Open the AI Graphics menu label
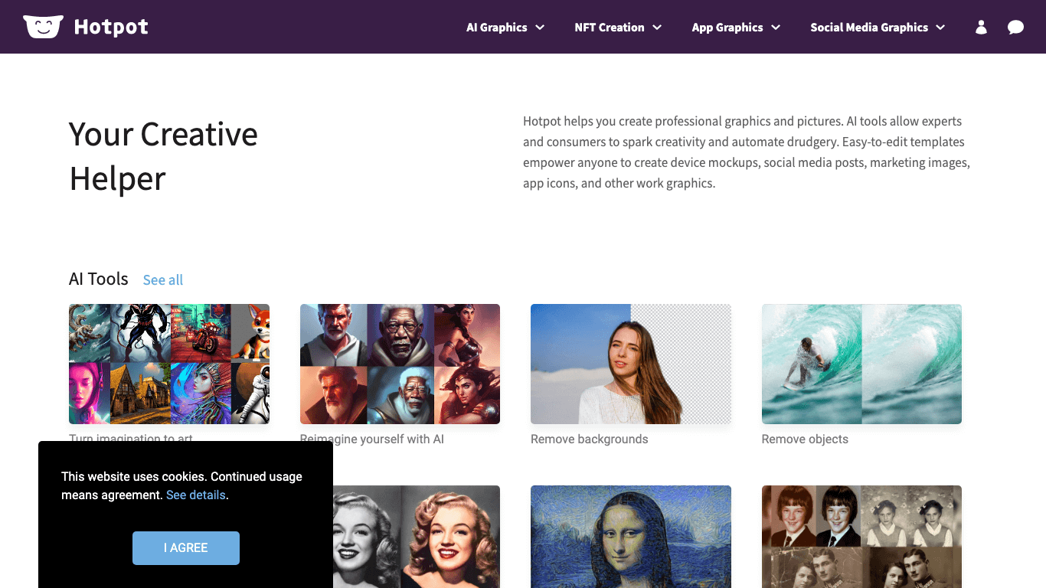1046x588 pixels. coord(496,28)
